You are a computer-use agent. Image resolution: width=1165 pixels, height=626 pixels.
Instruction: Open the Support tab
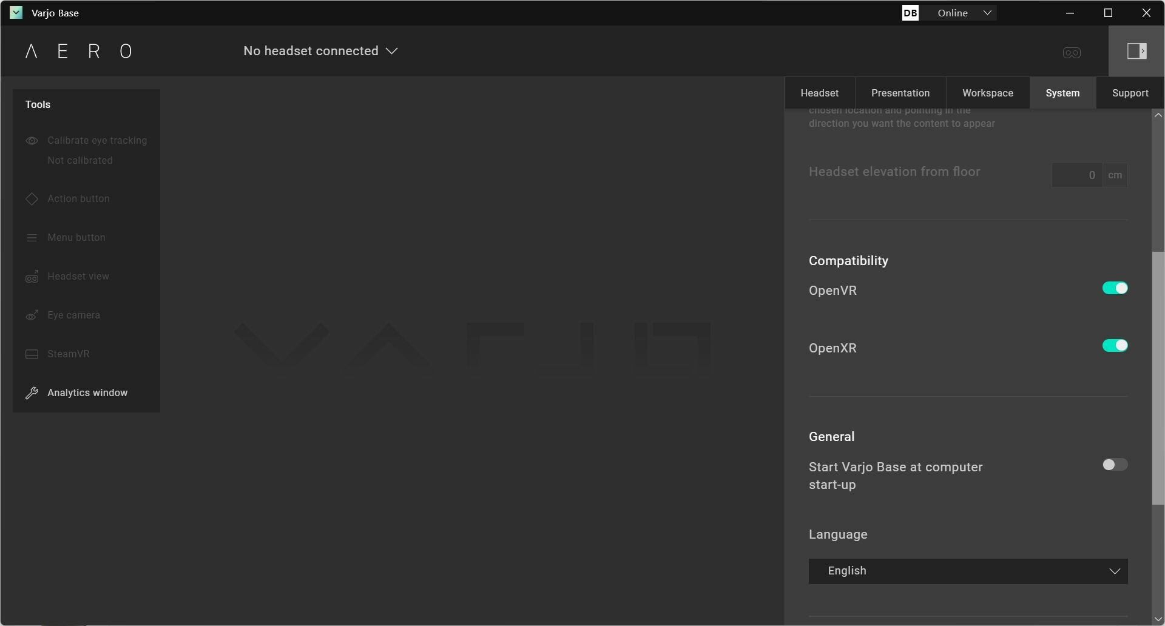tap(1130, 93)
